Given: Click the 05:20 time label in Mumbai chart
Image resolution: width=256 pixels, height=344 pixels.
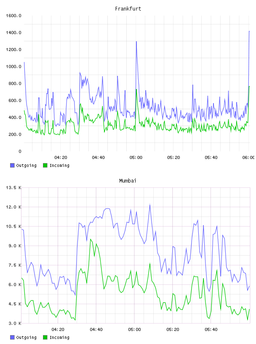Looking at the screenshot, I should [173, 330].
